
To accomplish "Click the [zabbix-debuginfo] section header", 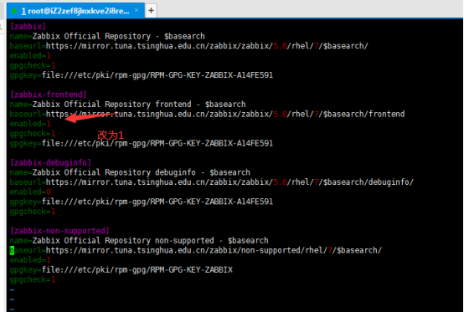I will pyautogui.click(x=50, y=162).
